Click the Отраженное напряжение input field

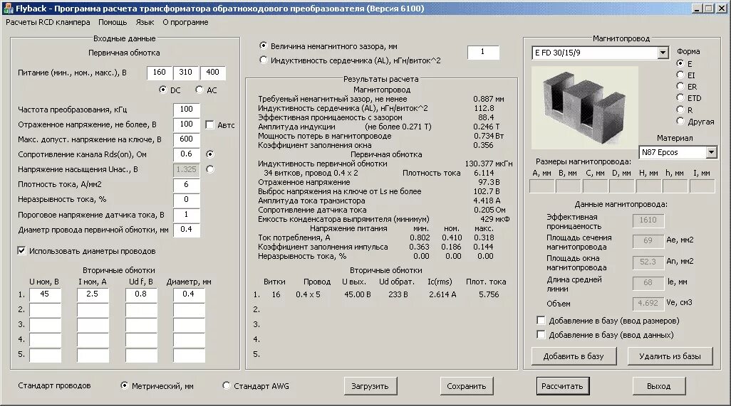(187, 124)
